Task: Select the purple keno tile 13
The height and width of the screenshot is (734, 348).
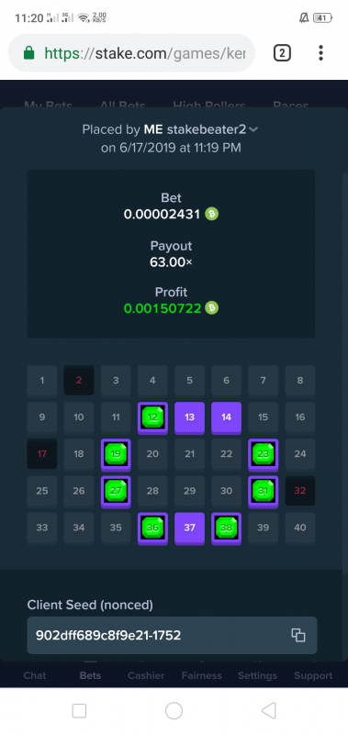Action: [190, 417]
